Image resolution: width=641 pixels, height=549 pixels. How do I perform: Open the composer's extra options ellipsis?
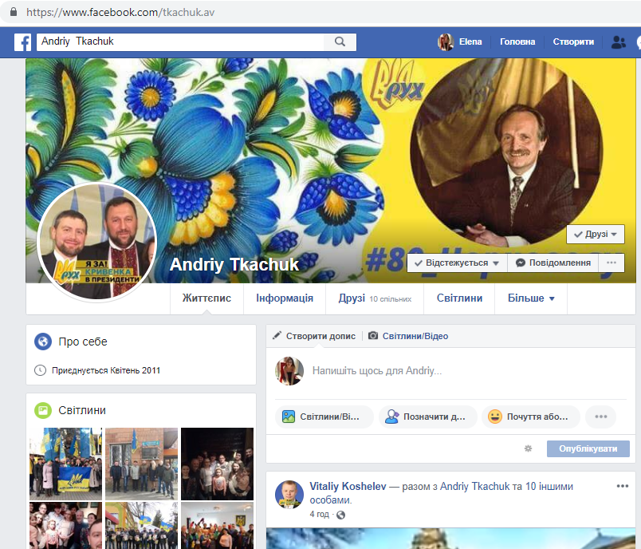coord(600,417)
